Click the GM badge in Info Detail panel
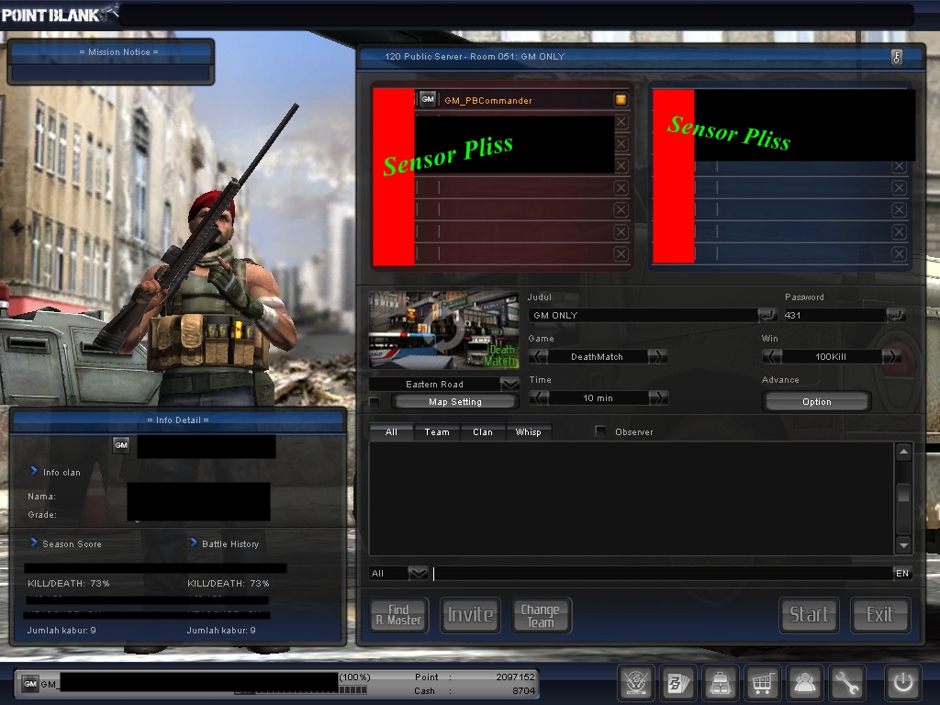 121,445
